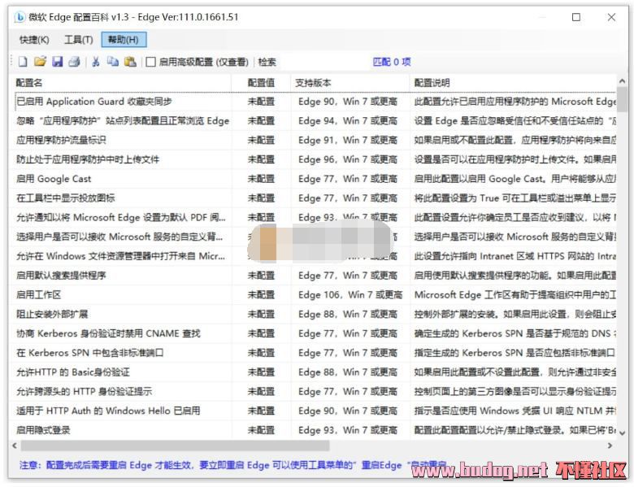Click the vertical scrollbar down arrow
The image size is (634, 487).
pyautogui.click(x=623, y=433)
